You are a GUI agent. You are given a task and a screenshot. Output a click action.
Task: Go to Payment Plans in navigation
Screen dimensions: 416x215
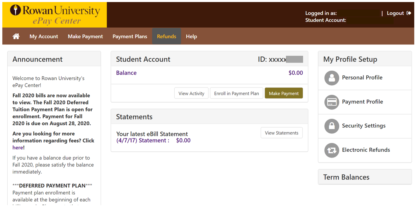pyautogui.click(x=130, y=36)
